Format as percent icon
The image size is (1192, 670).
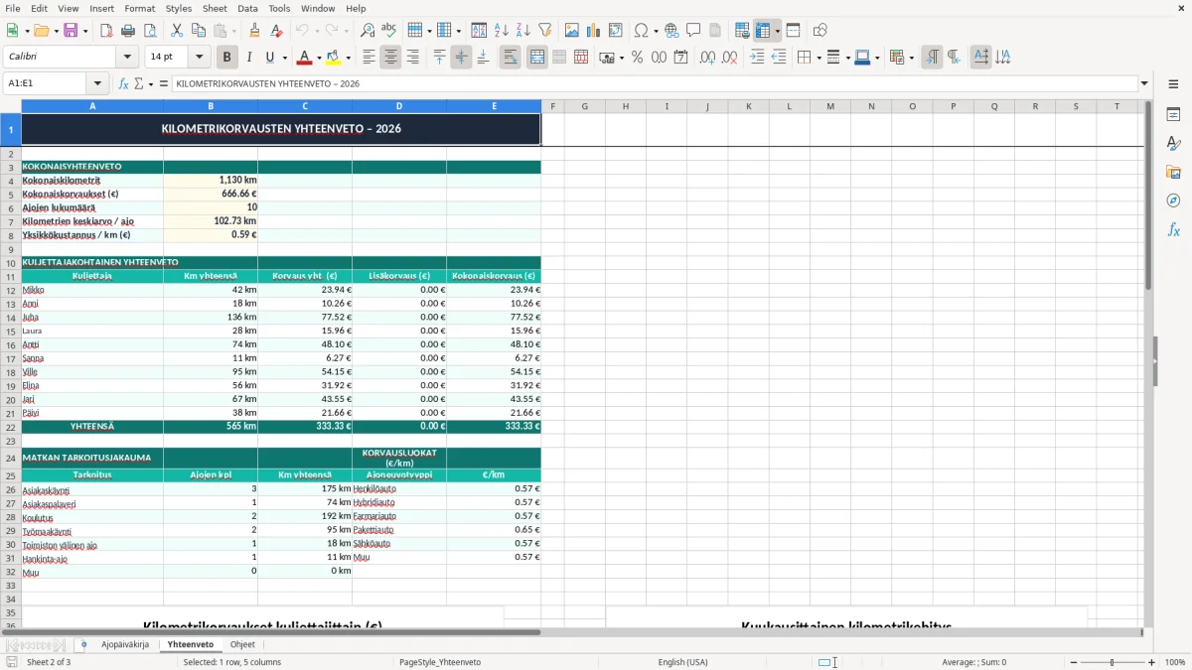click(x=637, y=58)
